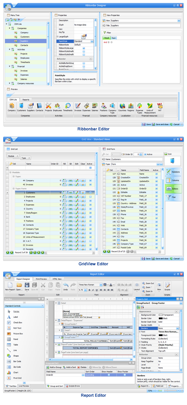Click Save and close in RibbonBar Designer
187x405 pixels.
[x=160, y=124]
